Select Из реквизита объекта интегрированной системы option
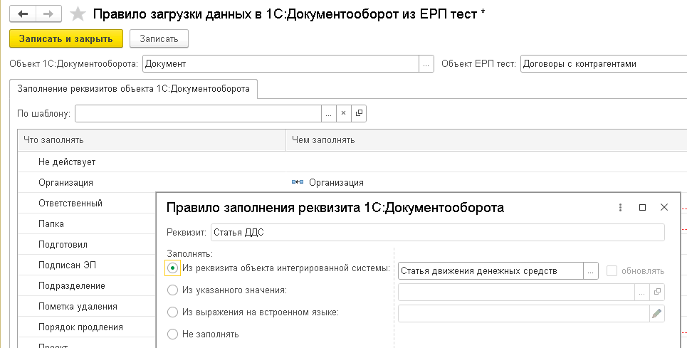 point(172,269)
